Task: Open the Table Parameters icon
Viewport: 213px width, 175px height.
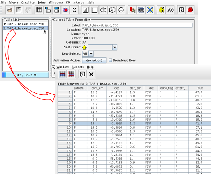Action: (x=48, y=10)
